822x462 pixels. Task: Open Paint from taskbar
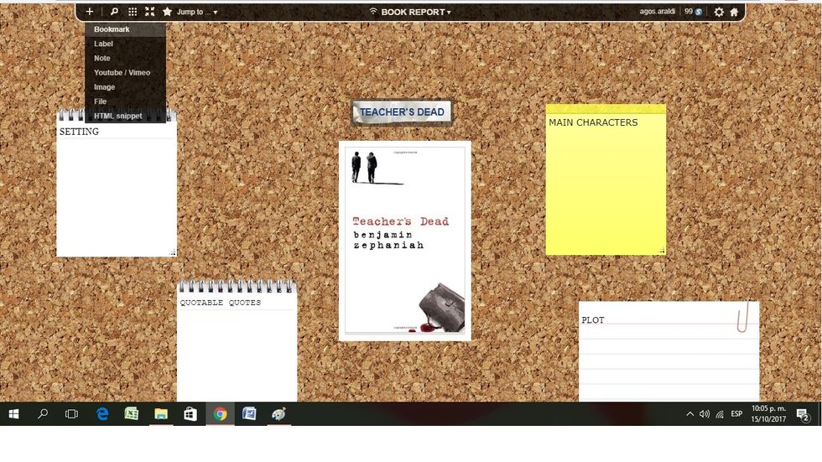278,414
